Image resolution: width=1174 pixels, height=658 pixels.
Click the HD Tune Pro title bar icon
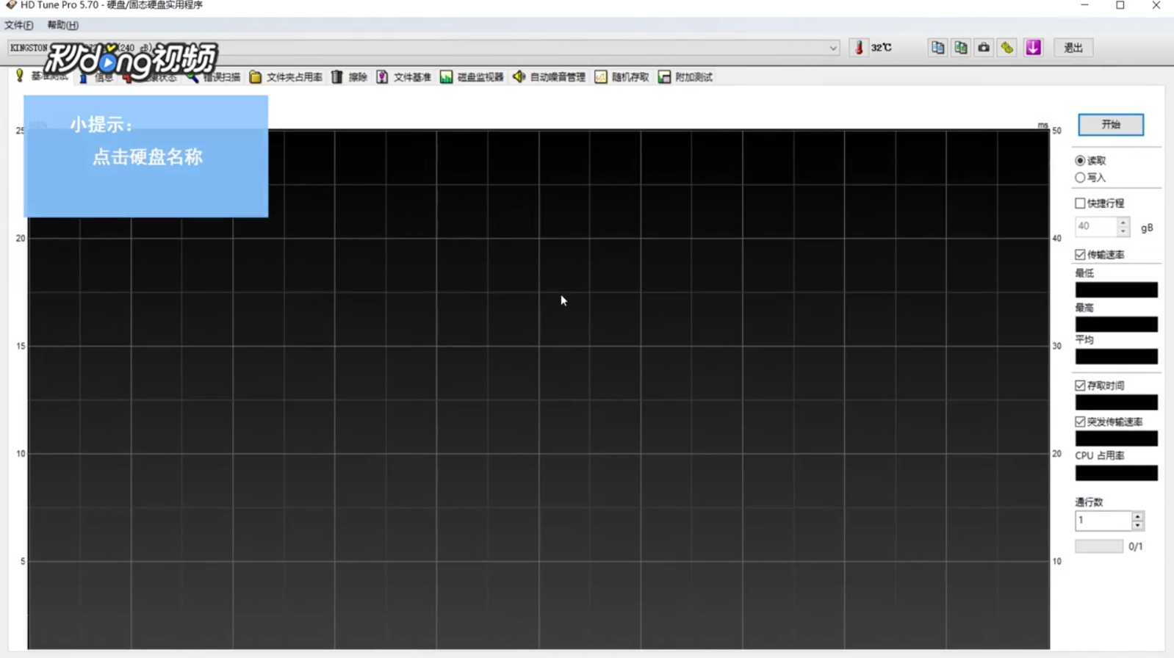click(x=10, y=5)
